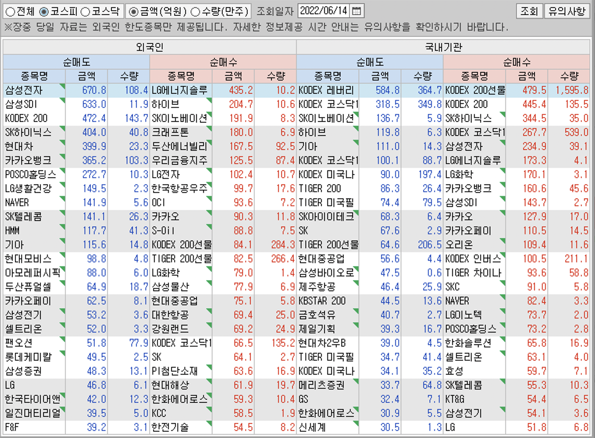The width and height of the screenshot is (595, 438).
Task: Select KODEX 200 in foreign net-sell list
Action: [x=34, y=118]
